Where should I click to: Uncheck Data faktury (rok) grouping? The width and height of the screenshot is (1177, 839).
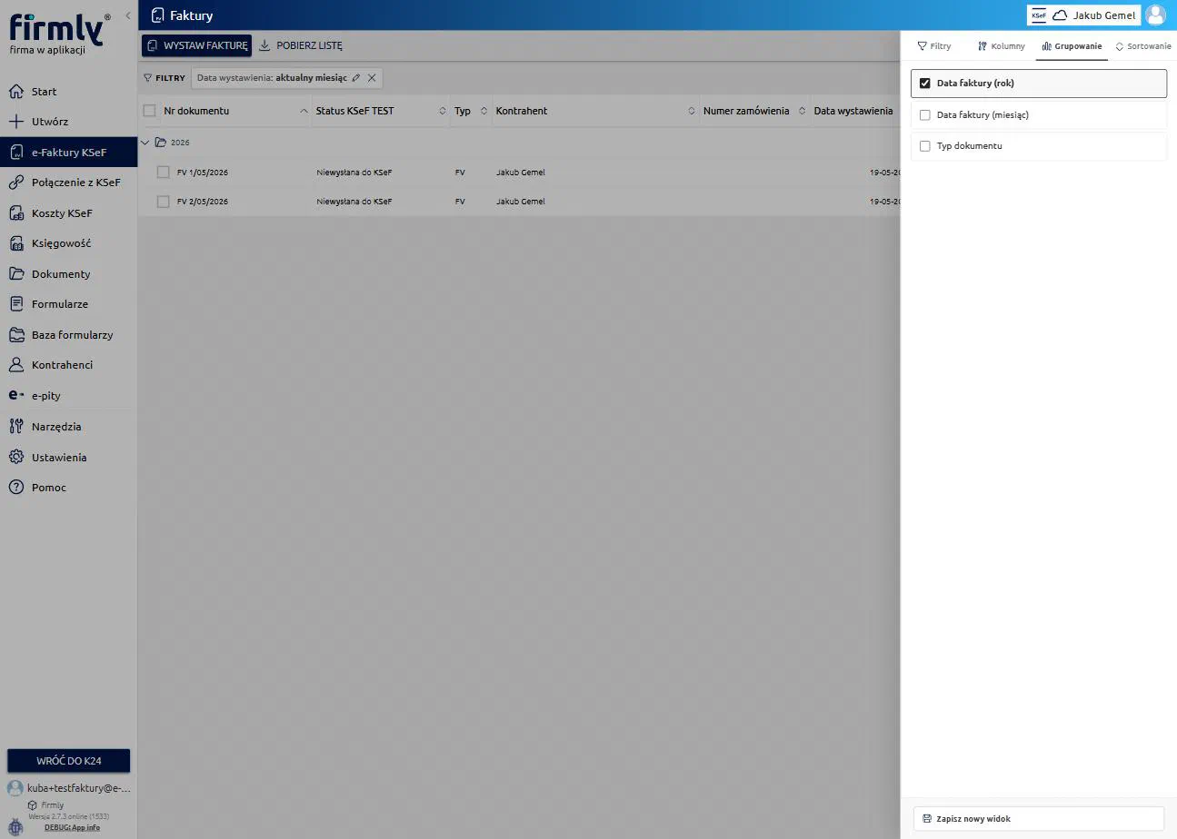(925, 84)
